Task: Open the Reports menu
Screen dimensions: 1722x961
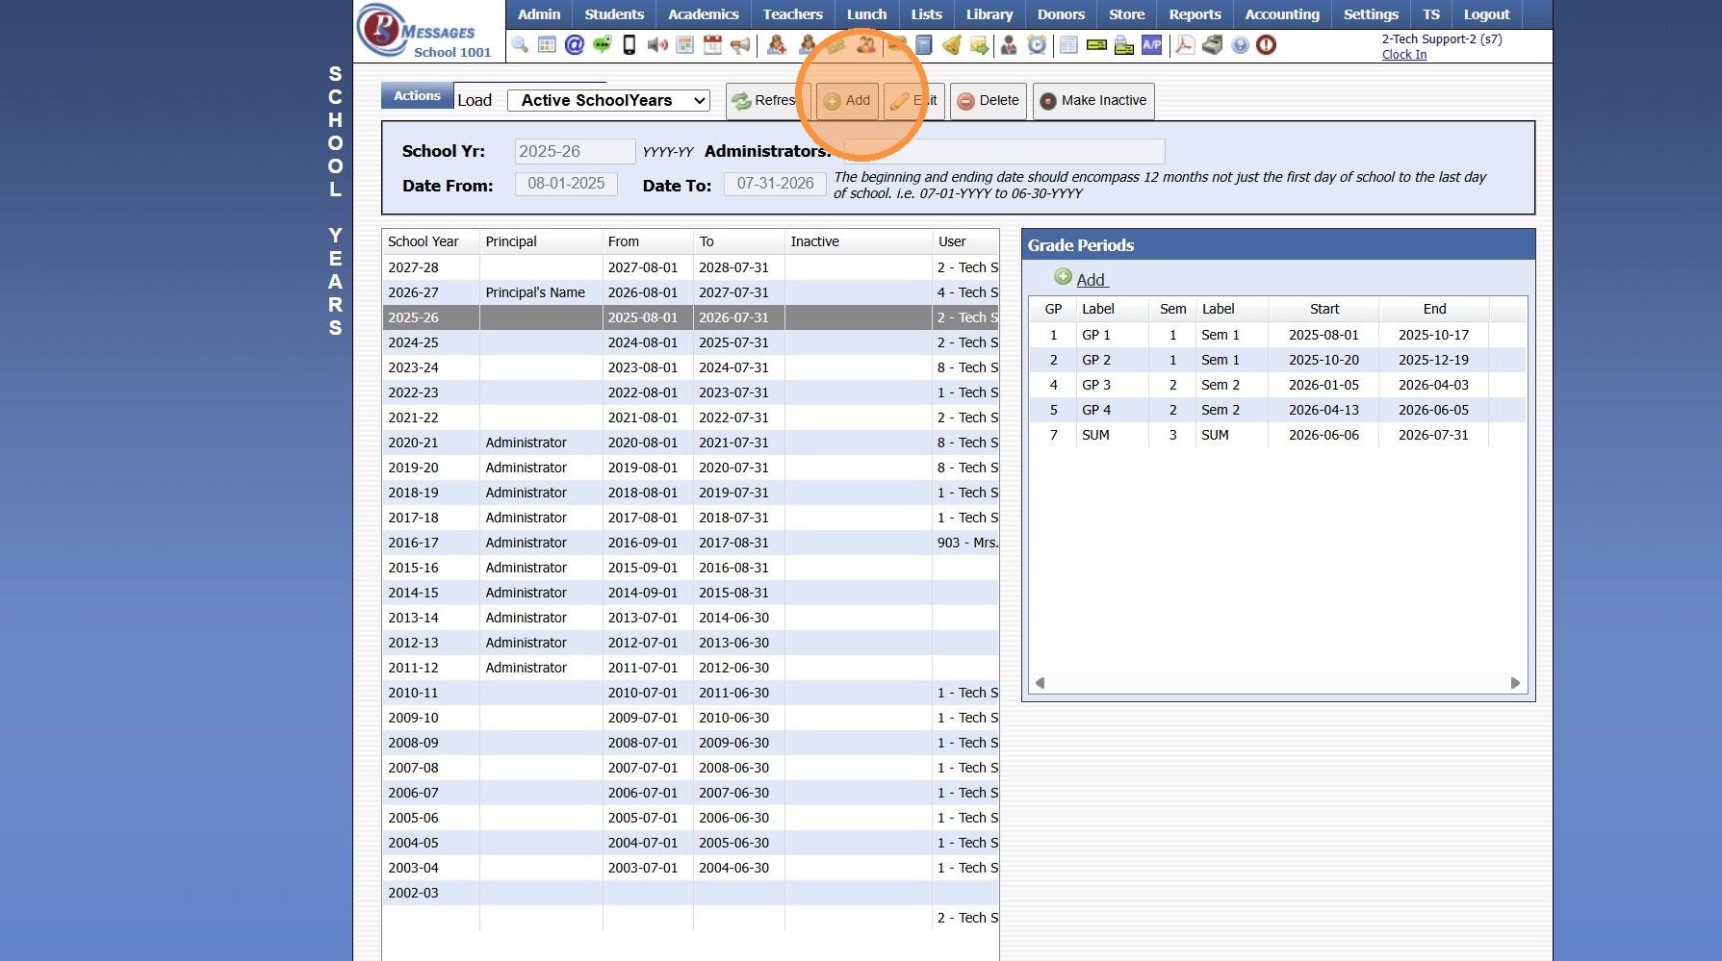Action: point(1195,14)
